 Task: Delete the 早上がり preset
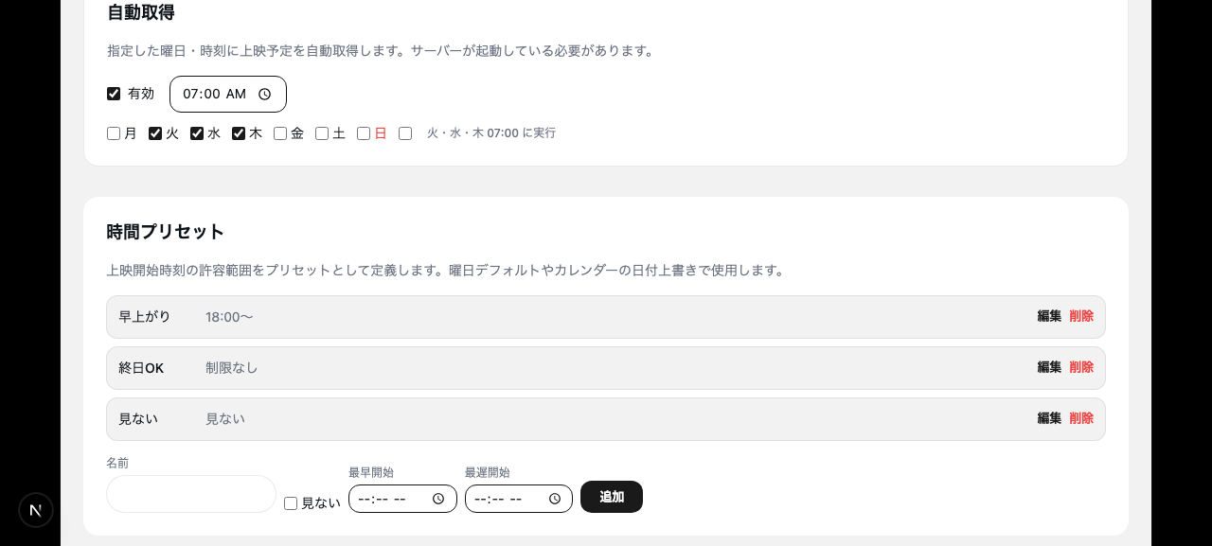1080,316
